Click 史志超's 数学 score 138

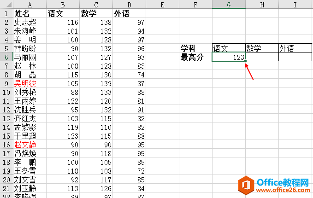point(106,22)
